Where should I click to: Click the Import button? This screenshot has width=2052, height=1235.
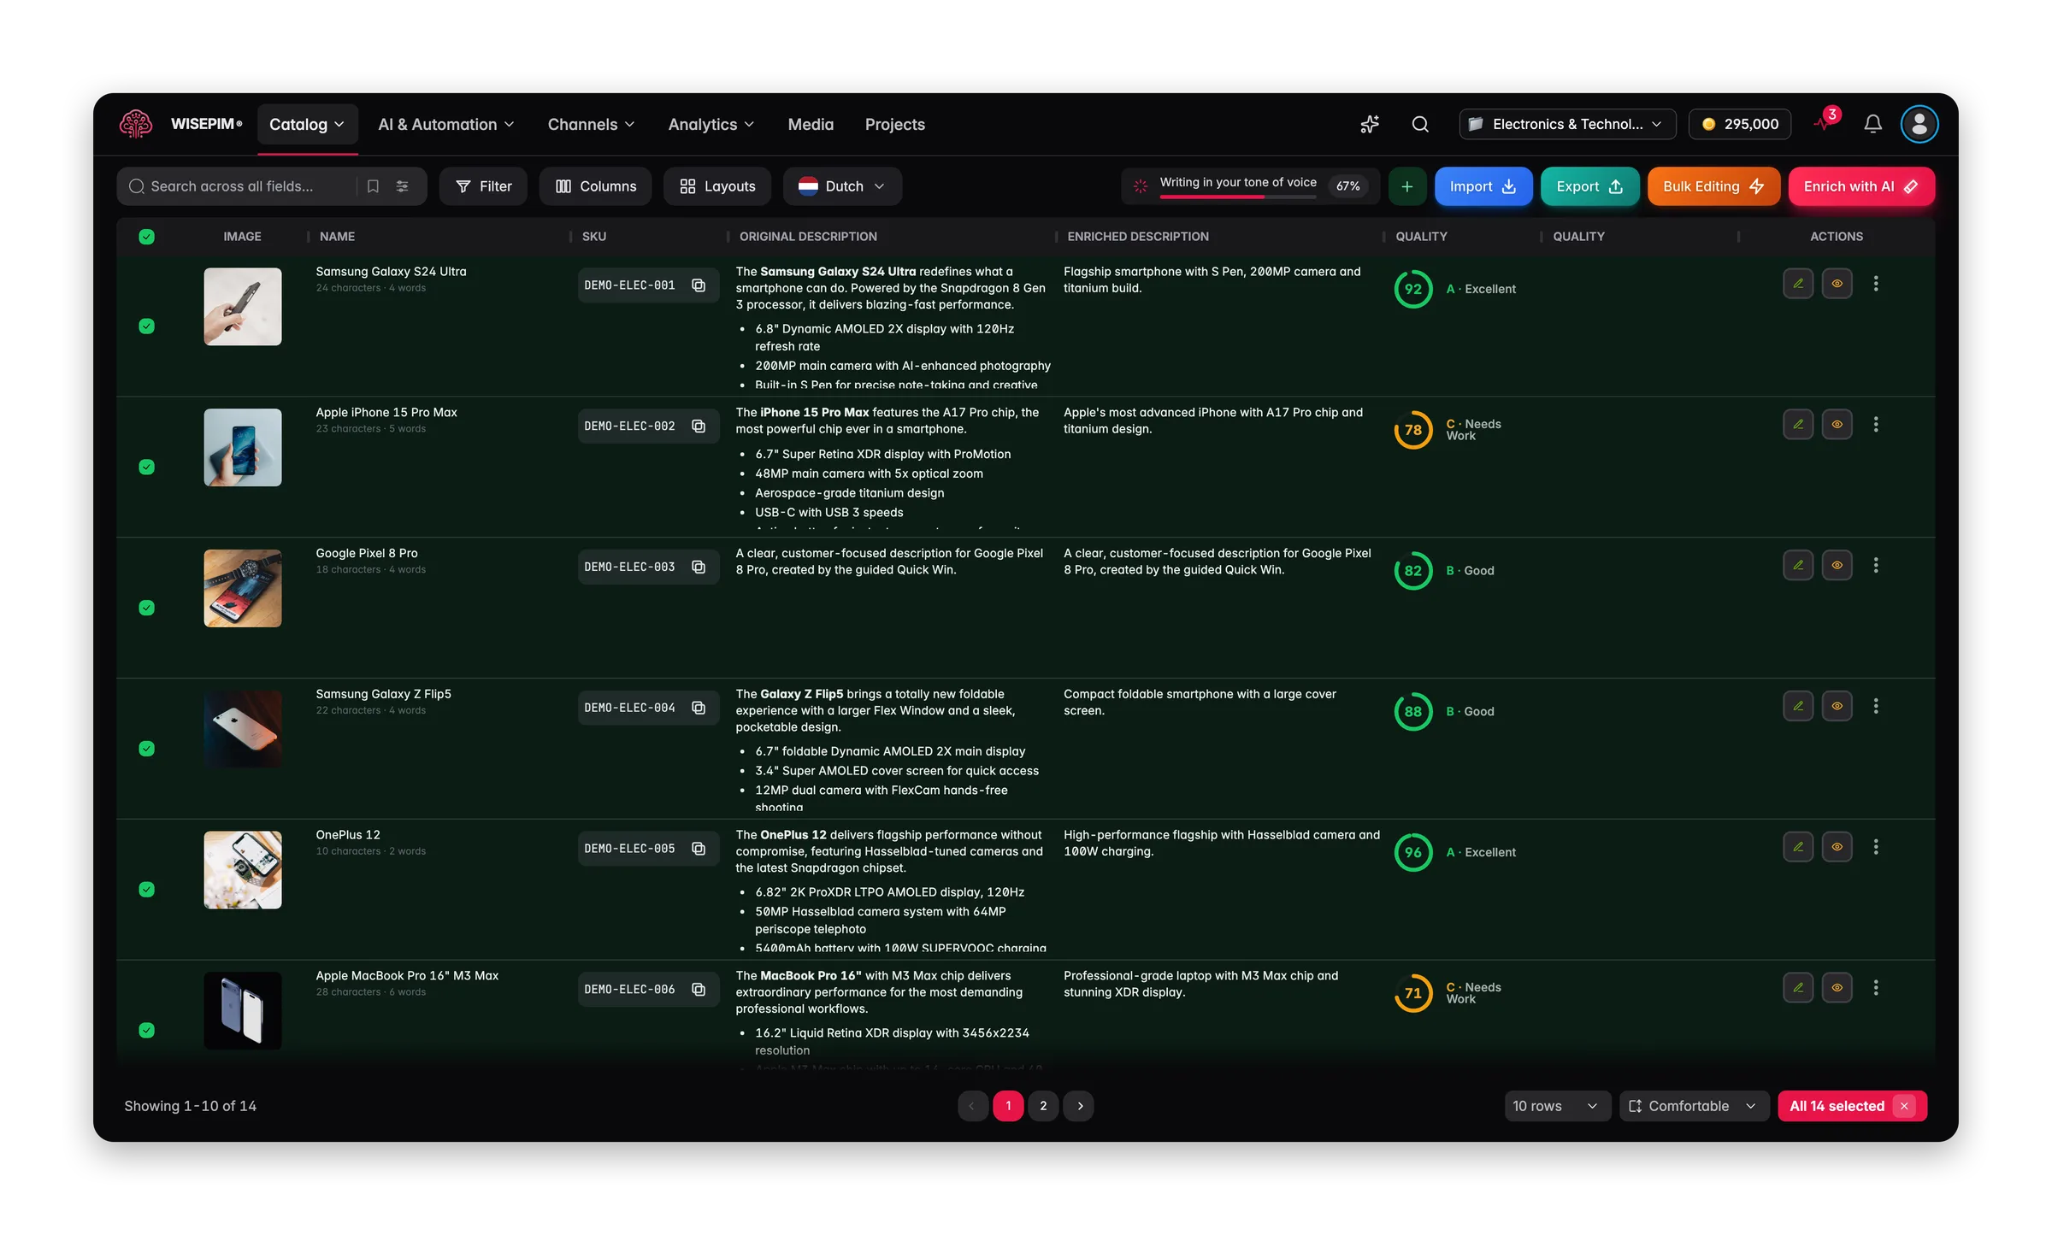click(x=1483, y=186)
